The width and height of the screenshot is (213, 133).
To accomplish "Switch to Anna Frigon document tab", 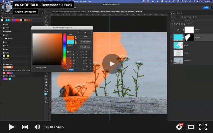I will click(116, 12).
